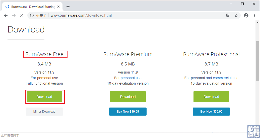The image size is (260, 138).
Task: Close the BurnAware browser tab
Action: pyautogui.click(x=58, y=7)
